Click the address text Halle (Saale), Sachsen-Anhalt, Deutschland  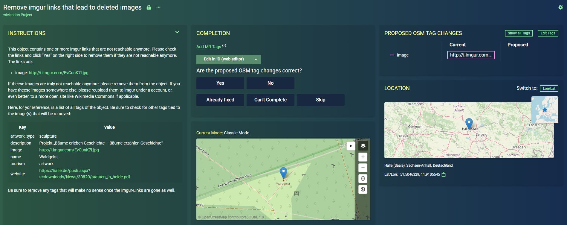[418, 165]
